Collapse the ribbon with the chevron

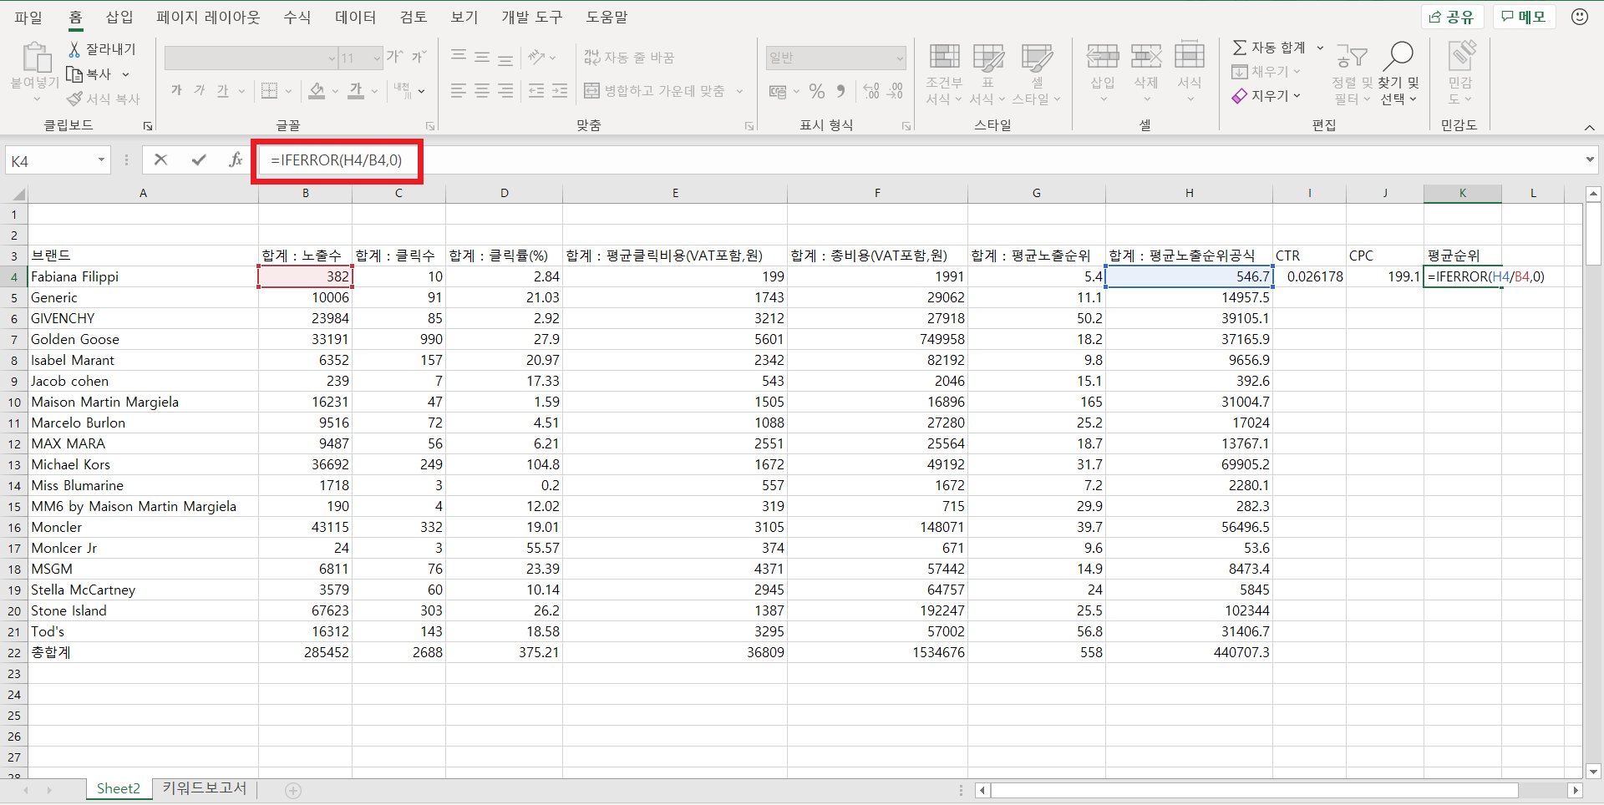point(1589,127)
